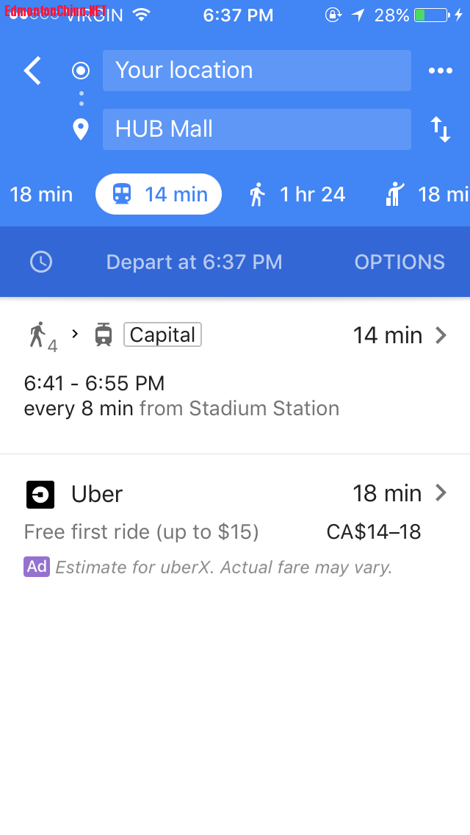Edit the HUB Mall destination field

point(256,129)
